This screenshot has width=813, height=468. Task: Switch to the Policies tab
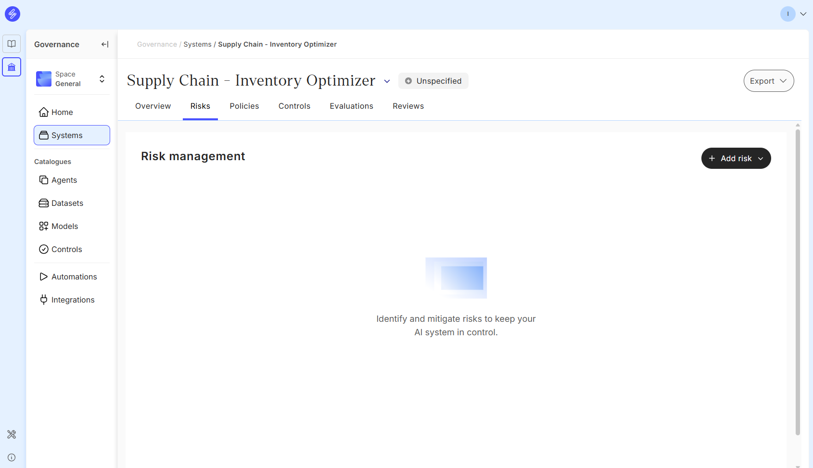pos(244,106)
